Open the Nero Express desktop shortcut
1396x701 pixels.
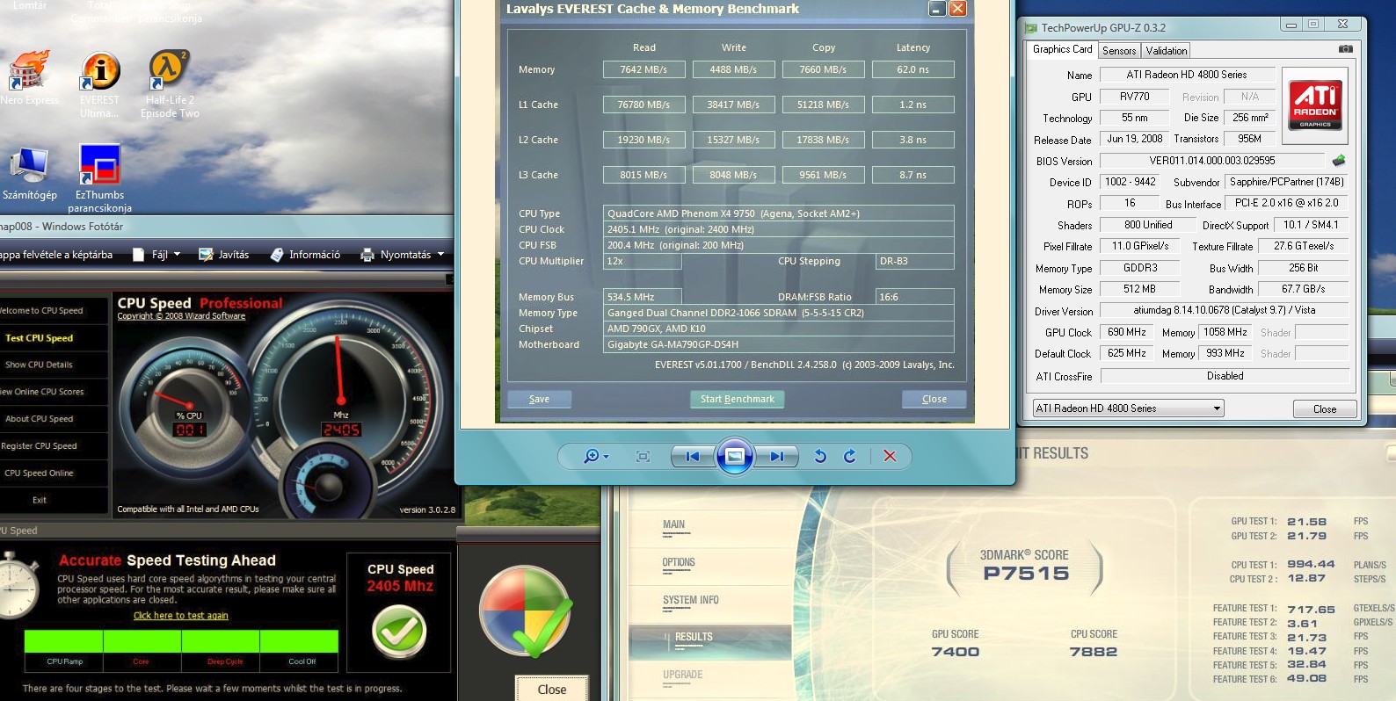coord(29,79)
